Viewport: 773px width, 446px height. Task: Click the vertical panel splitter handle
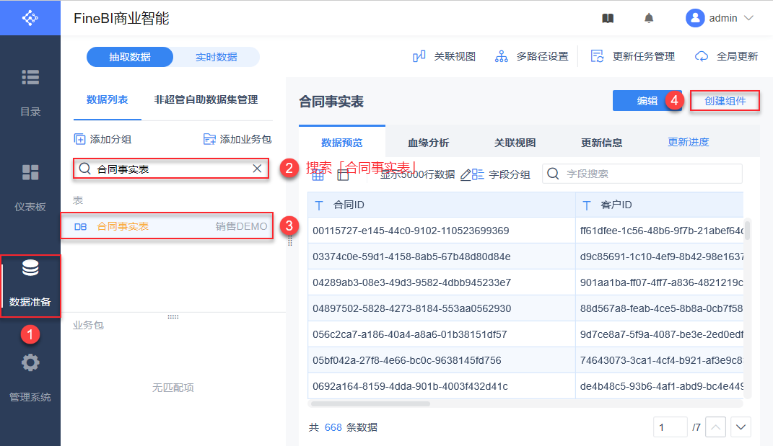pos(290,241)
